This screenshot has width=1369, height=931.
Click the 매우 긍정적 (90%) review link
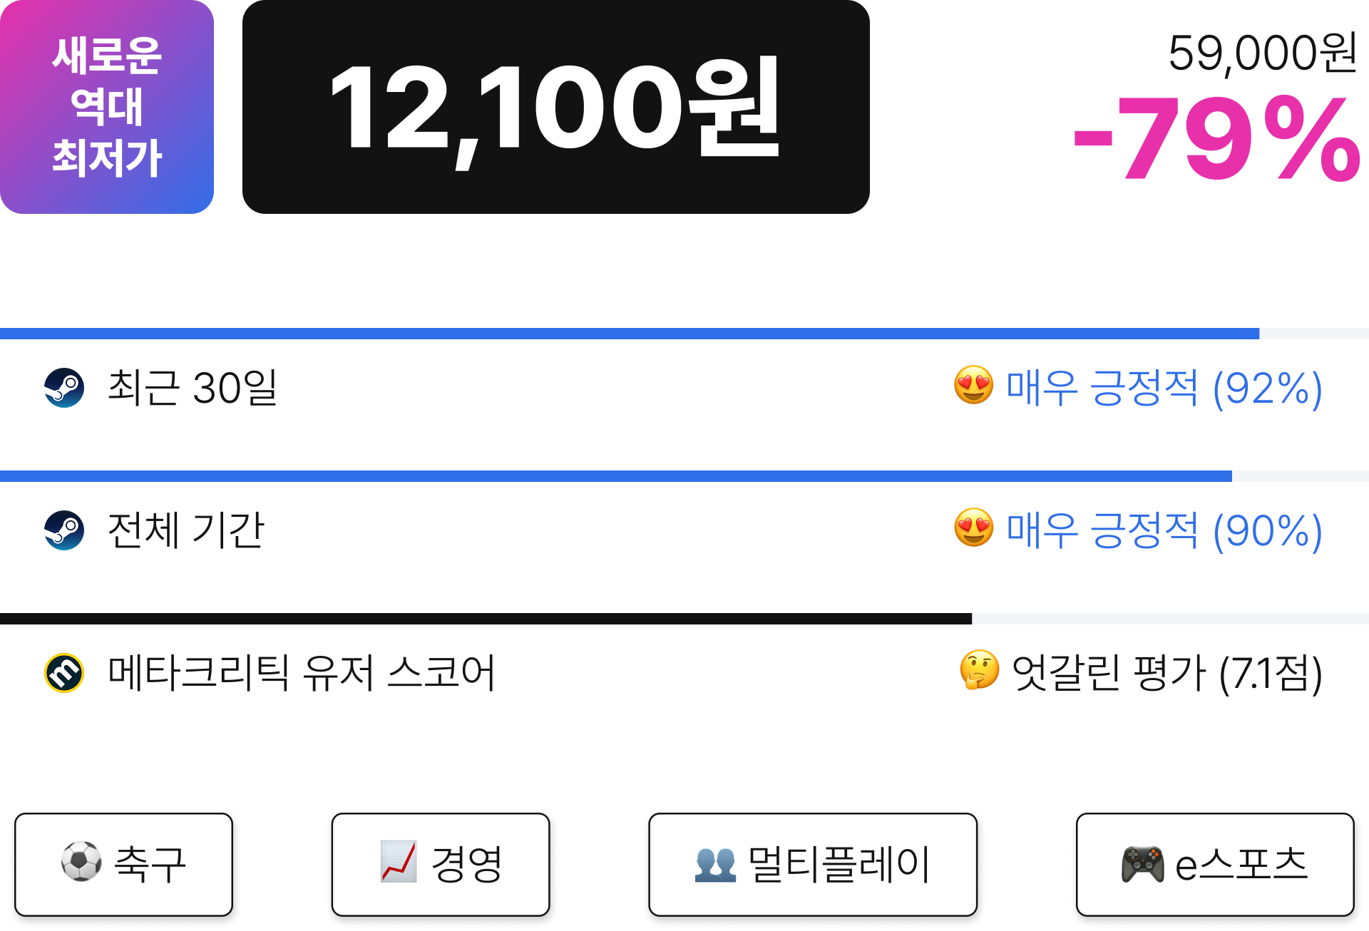1164,530
